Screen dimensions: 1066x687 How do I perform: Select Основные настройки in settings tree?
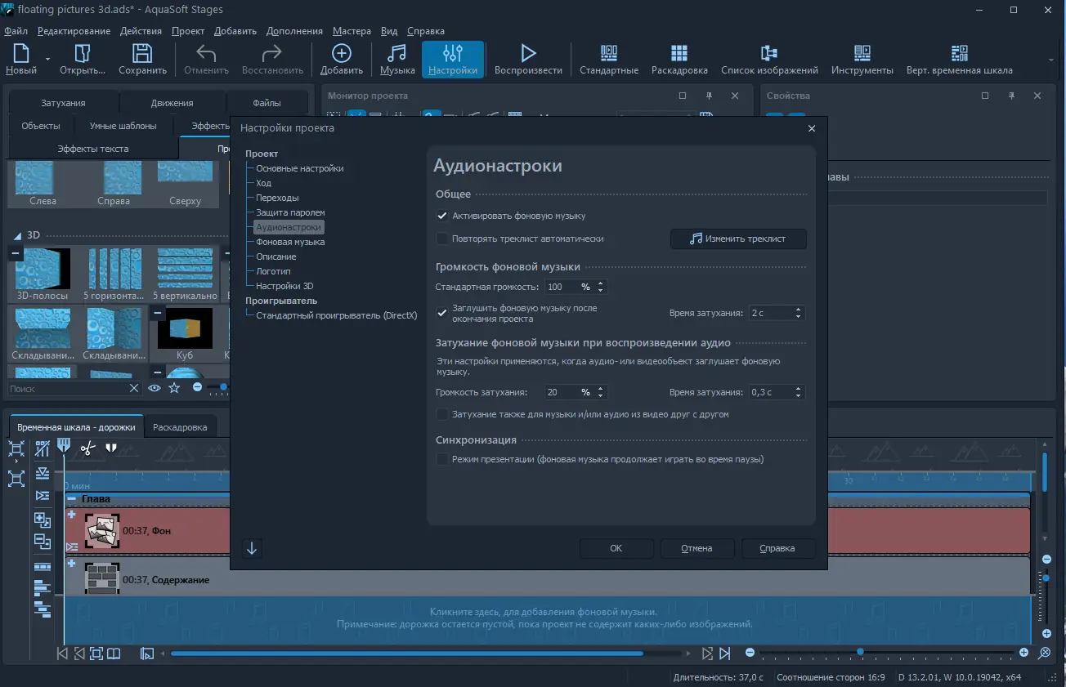[300, 168]
